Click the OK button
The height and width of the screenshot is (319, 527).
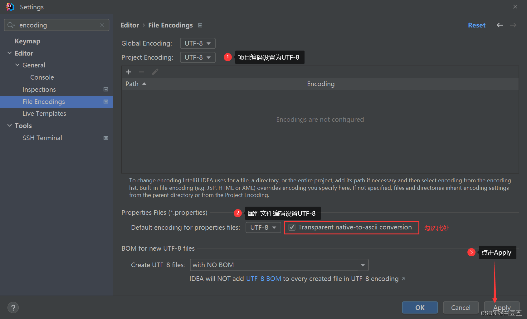tap(420, 308)
